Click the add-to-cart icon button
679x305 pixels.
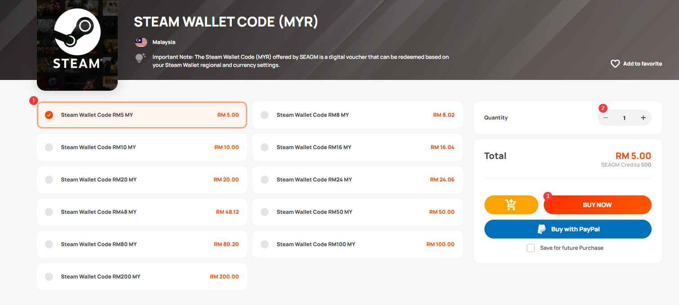pyautogui.click(x=511, y=205)
